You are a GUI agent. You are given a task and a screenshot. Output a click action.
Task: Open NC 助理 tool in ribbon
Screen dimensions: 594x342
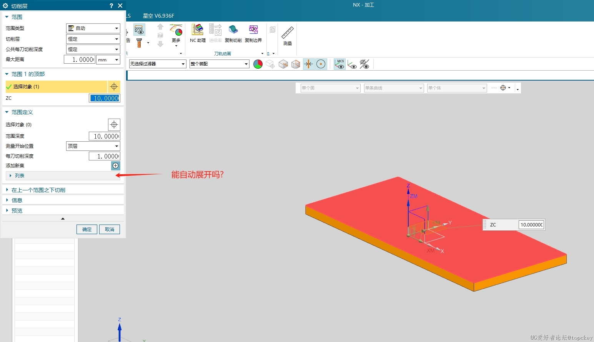point(198,33)
